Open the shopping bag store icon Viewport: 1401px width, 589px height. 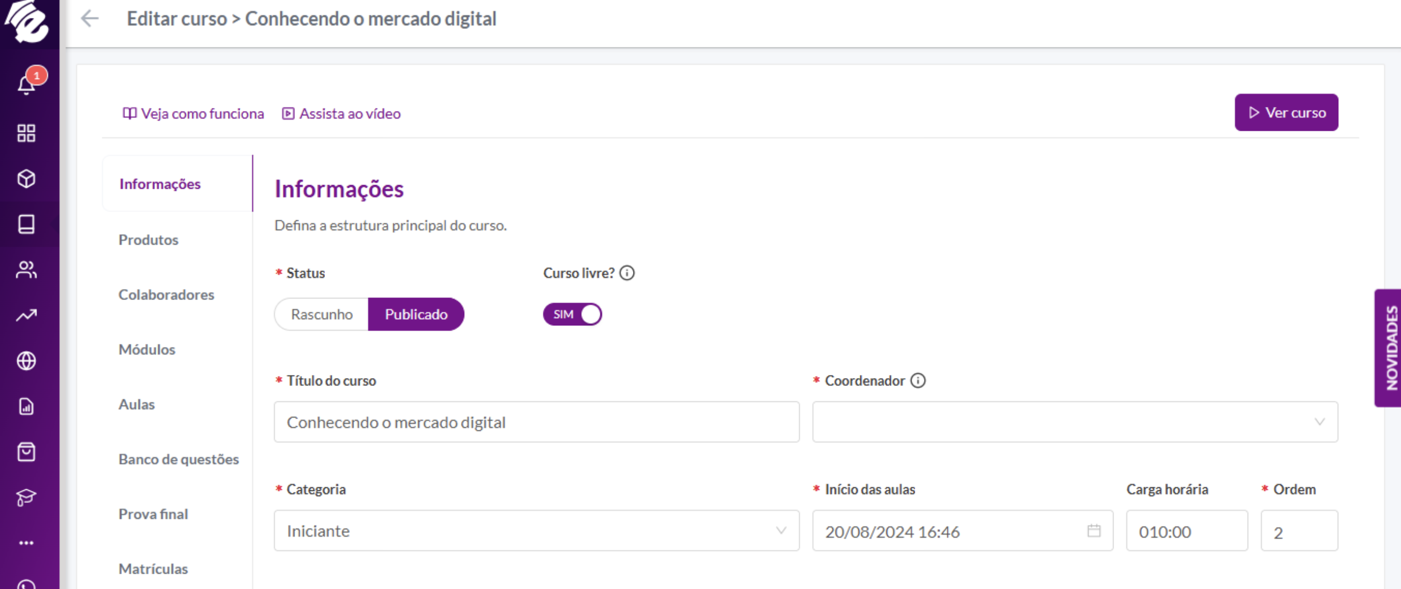point(26,451)
